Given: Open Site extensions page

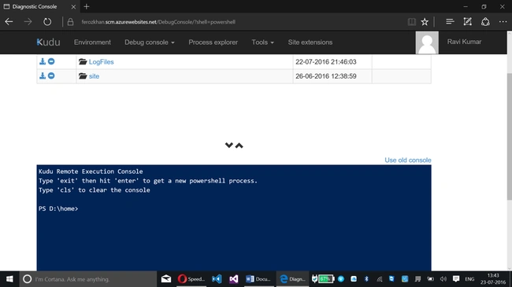Looking at the screenshot, I should click(310, 42).
